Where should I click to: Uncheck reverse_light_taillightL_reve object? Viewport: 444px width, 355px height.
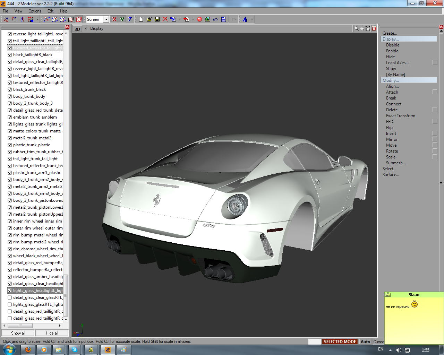(10, 34)
